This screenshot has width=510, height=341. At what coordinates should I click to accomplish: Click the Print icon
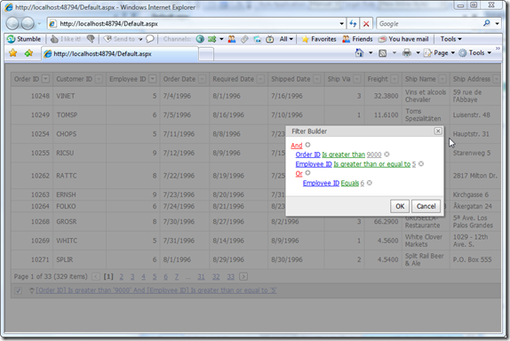(407, 52)
